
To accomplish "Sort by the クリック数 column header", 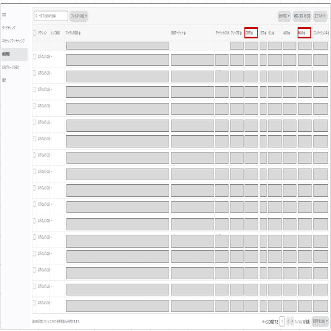I will (x=235, y=33).
